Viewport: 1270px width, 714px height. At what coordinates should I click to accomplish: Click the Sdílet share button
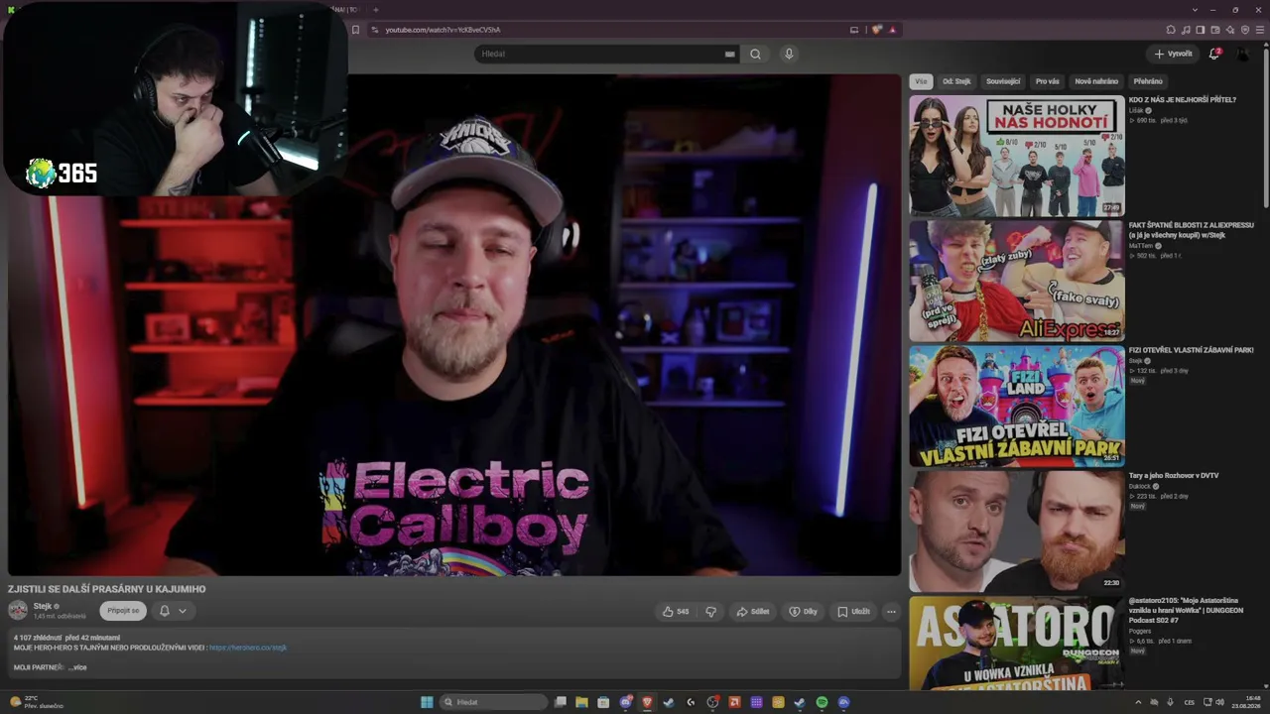(x=752, y=612)
